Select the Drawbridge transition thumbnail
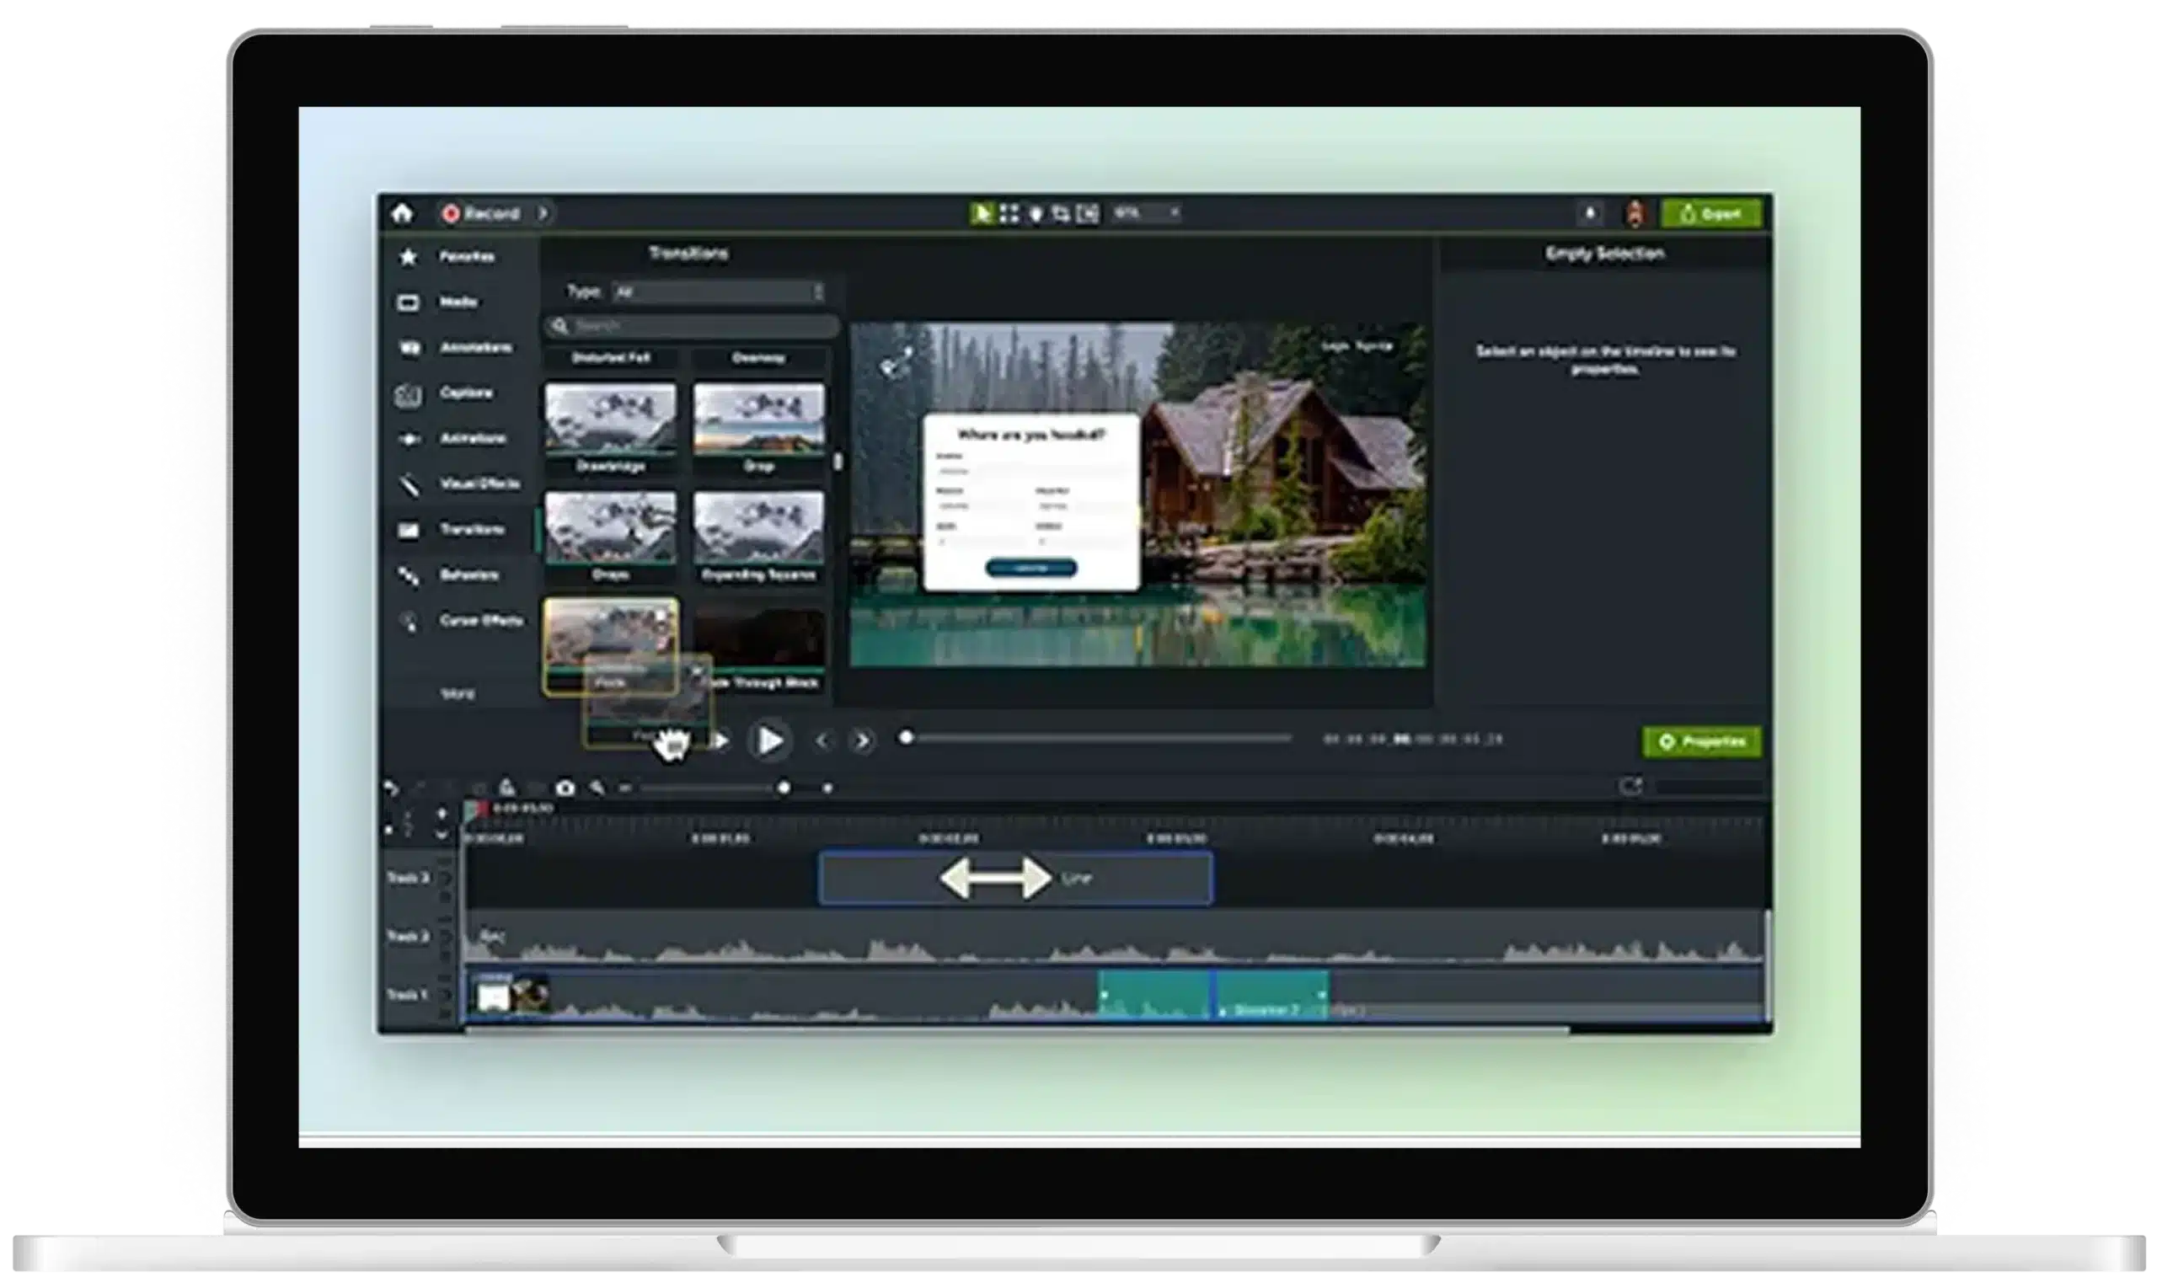The image size is (2157, 1288). click(610, 420)
